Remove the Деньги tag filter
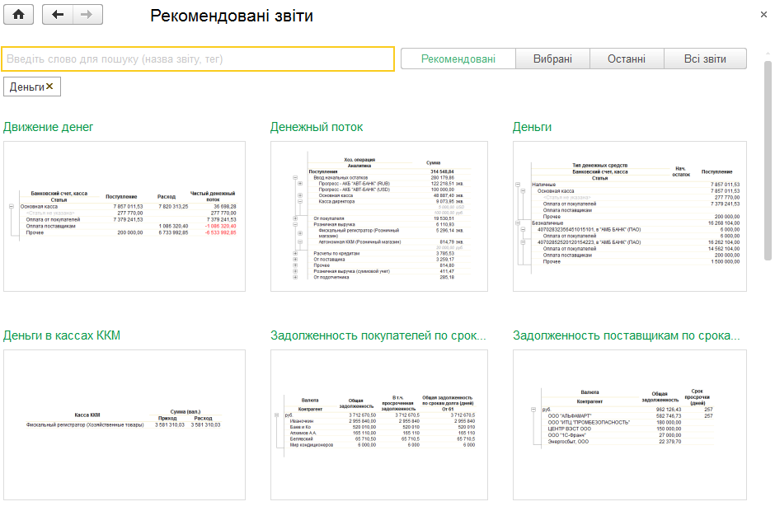 (49, 87)
